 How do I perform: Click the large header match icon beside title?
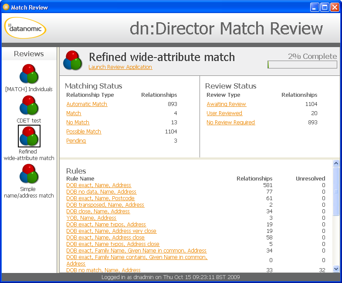(73, 61)
